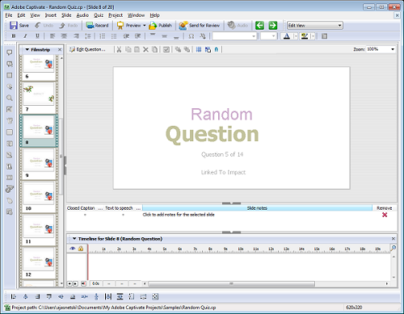
Task: Toggle timeline eye visibility icon
Action: click(72, 249)
